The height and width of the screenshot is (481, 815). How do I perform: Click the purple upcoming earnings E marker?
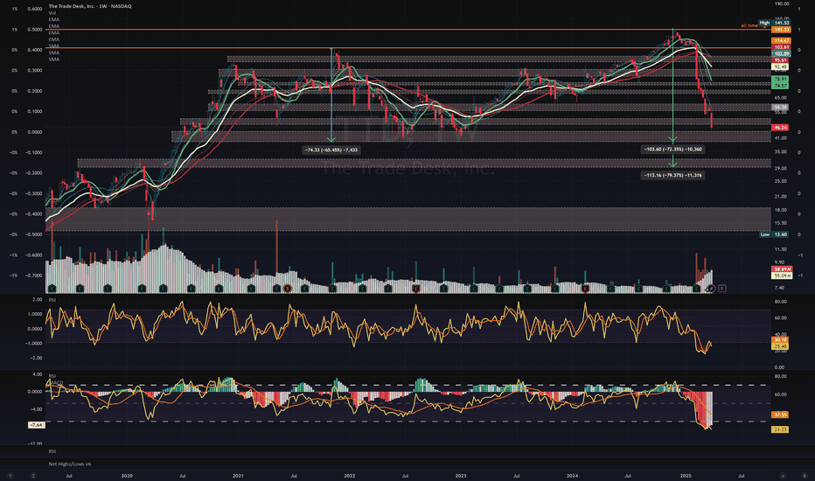(x=722, y=288)
